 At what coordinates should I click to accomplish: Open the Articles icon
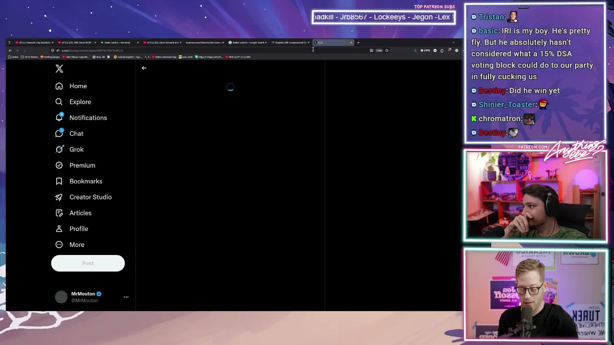[x=59, y=213]
